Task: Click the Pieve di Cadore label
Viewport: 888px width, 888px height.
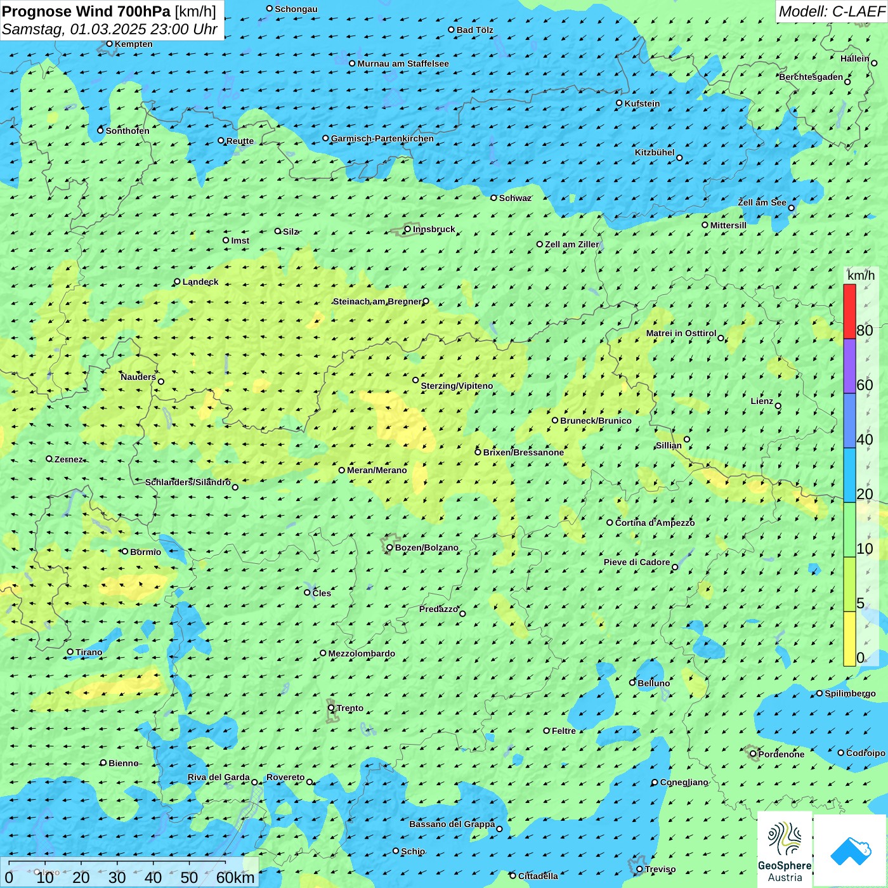Action: [x=637, y=562]
